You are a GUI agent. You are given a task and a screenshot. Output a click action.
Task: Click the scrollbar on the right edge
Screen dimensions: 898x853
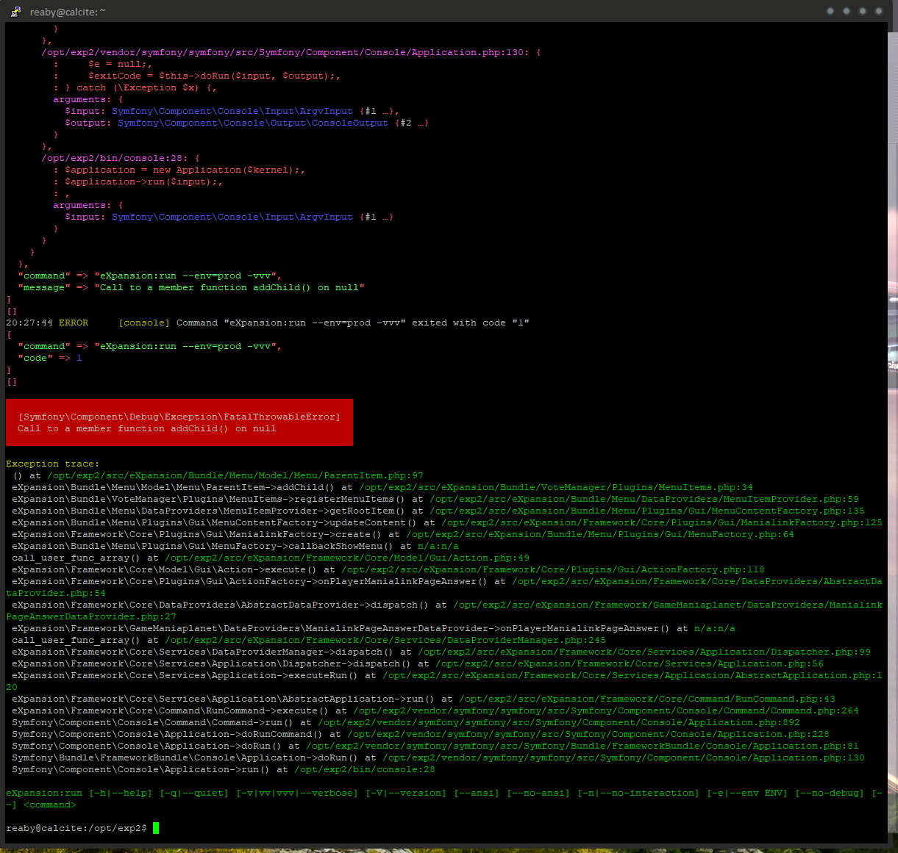click(x=892, y=294)
